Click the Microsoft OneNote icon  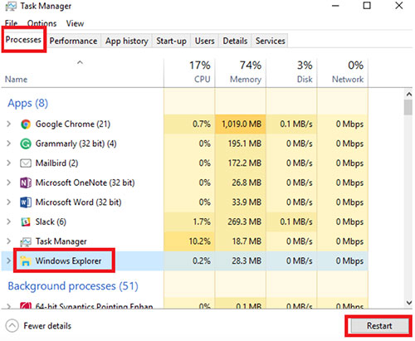26,183
